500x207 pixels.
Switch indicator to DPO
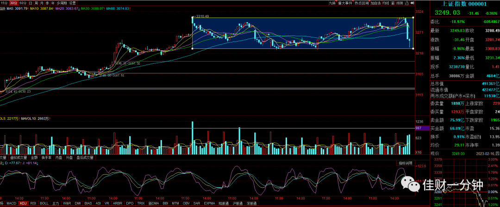[x=130, y=203]
